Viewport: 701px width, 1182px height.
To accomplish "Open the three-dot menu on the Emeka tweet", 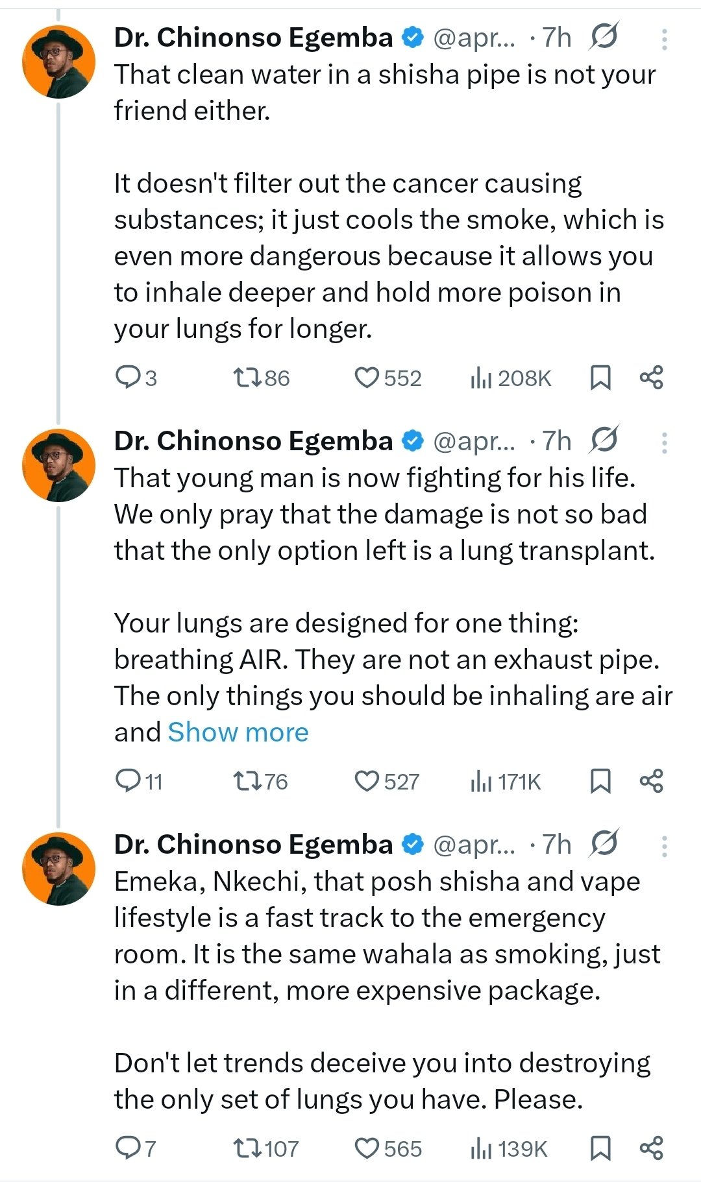I will point(663,847).
